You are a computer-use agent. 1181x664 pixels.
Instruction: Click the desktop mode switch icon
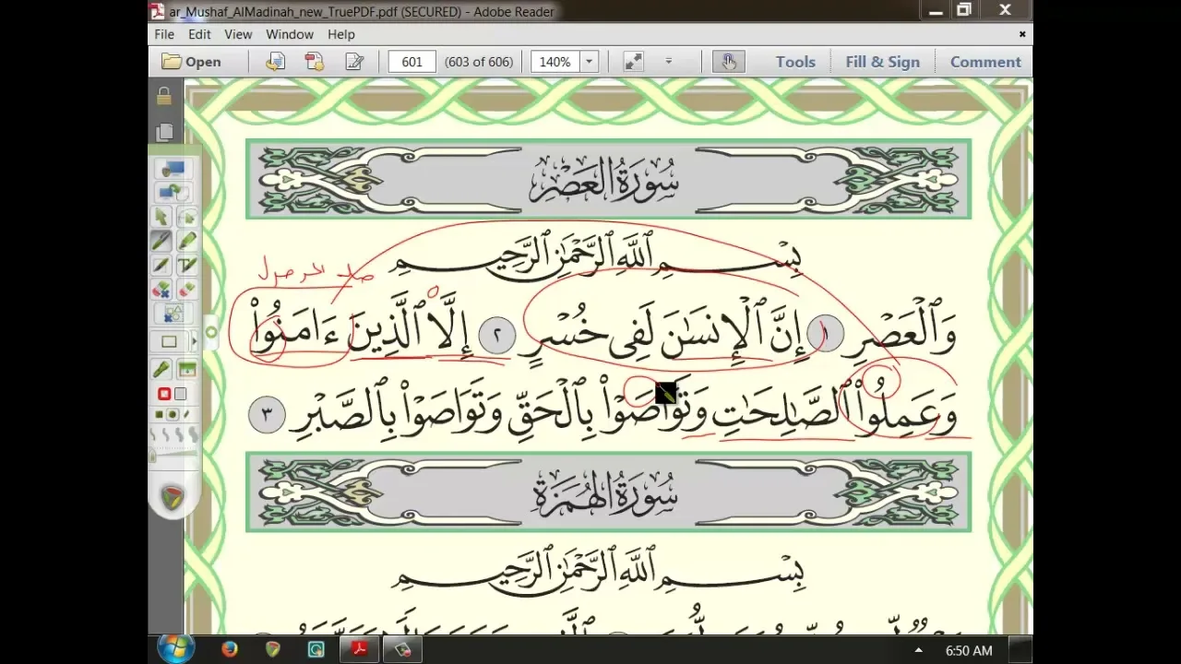tap(173, 192)
